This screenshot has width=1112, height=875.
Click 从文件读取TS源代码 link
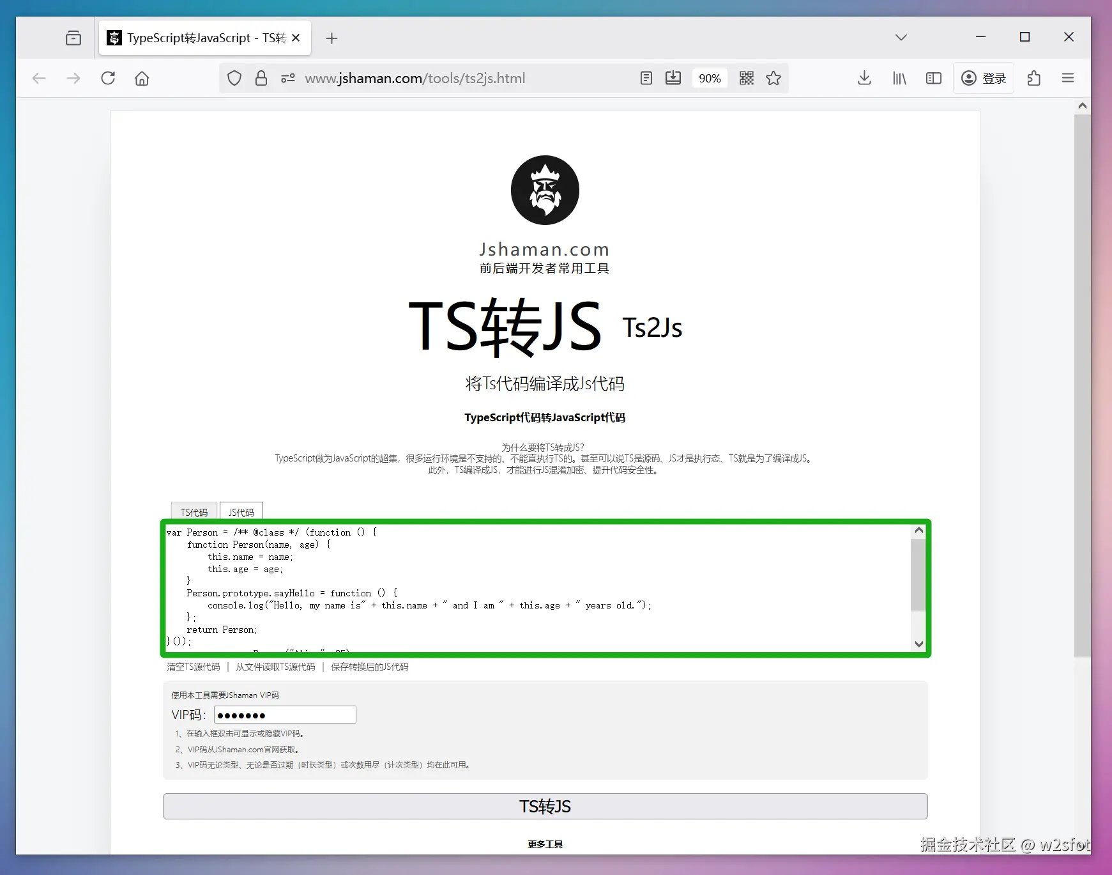point(275,667)
